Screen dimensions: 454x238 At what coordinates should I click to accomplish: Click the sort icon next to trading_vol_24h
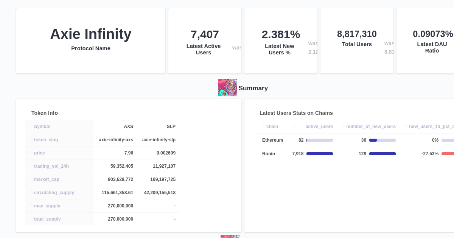pyautogui.click(x=32, y=166)
